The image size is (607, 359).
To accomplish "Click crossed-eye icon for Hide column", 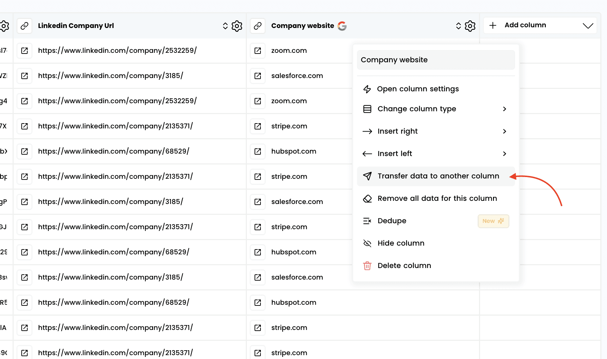I will click(367, 243).
